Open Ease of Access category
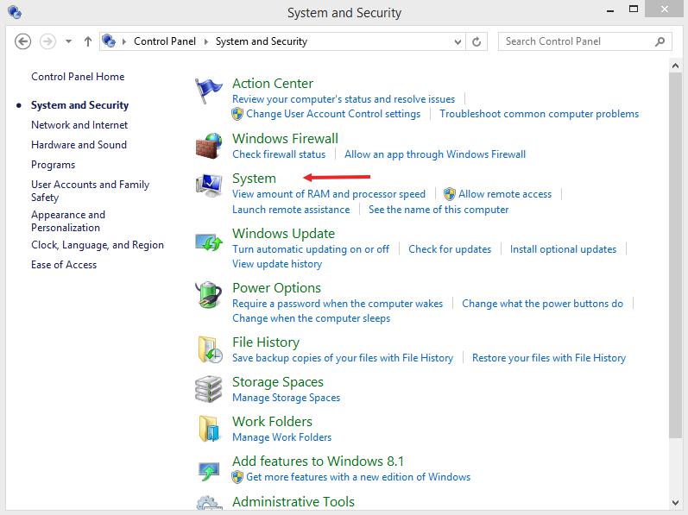 [x=64, y=265]
